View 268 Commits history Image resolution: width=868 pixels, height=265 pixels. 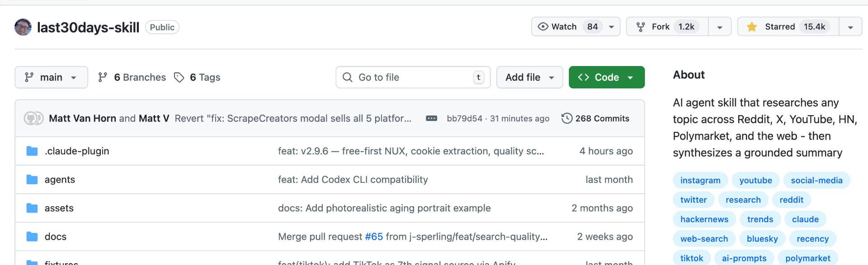(x=595, y=118)
